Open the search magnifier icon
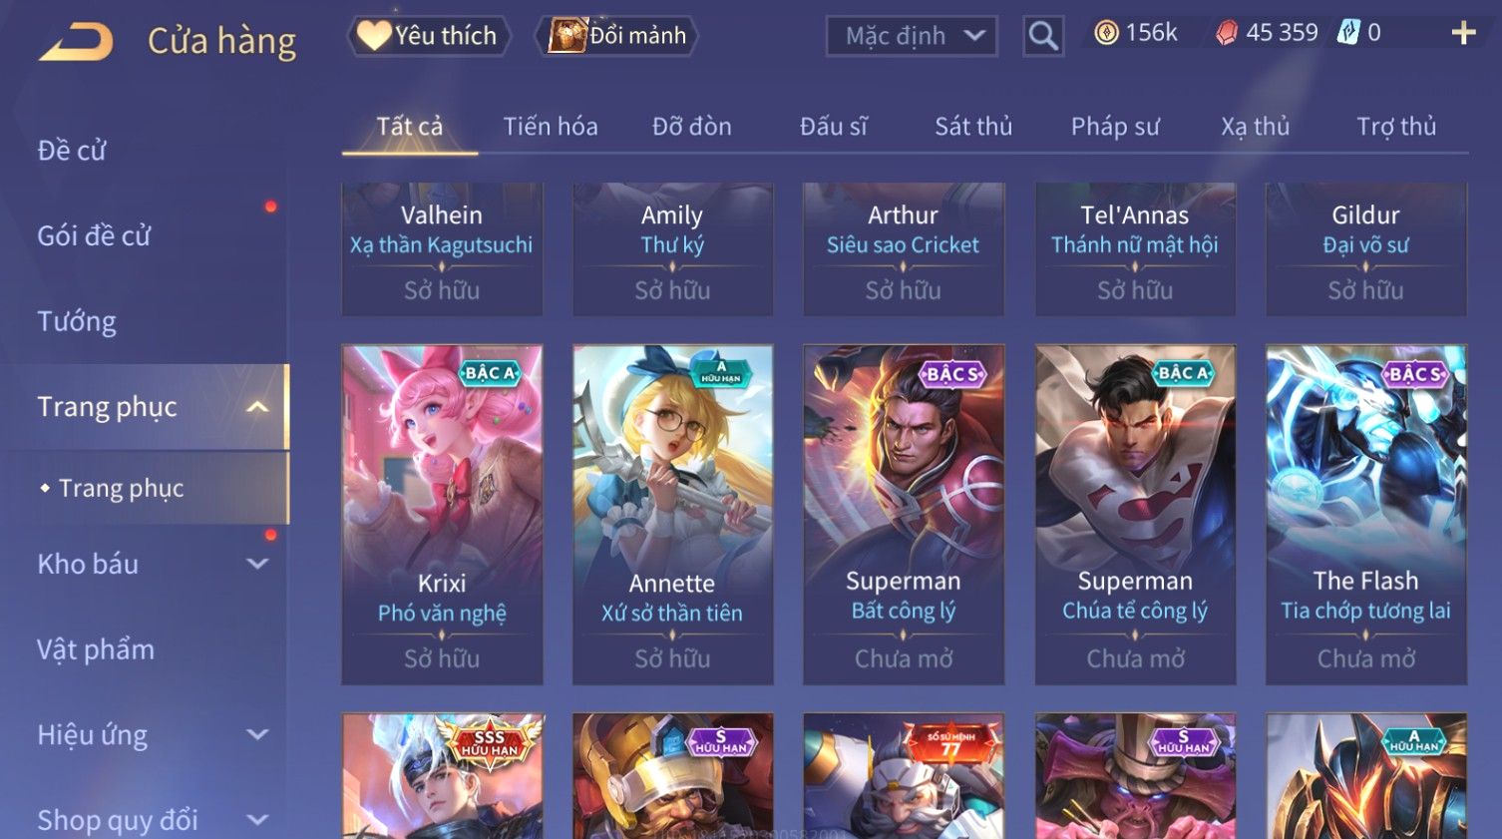The height and width of the screenshot is (839, 1502). 1043,36
